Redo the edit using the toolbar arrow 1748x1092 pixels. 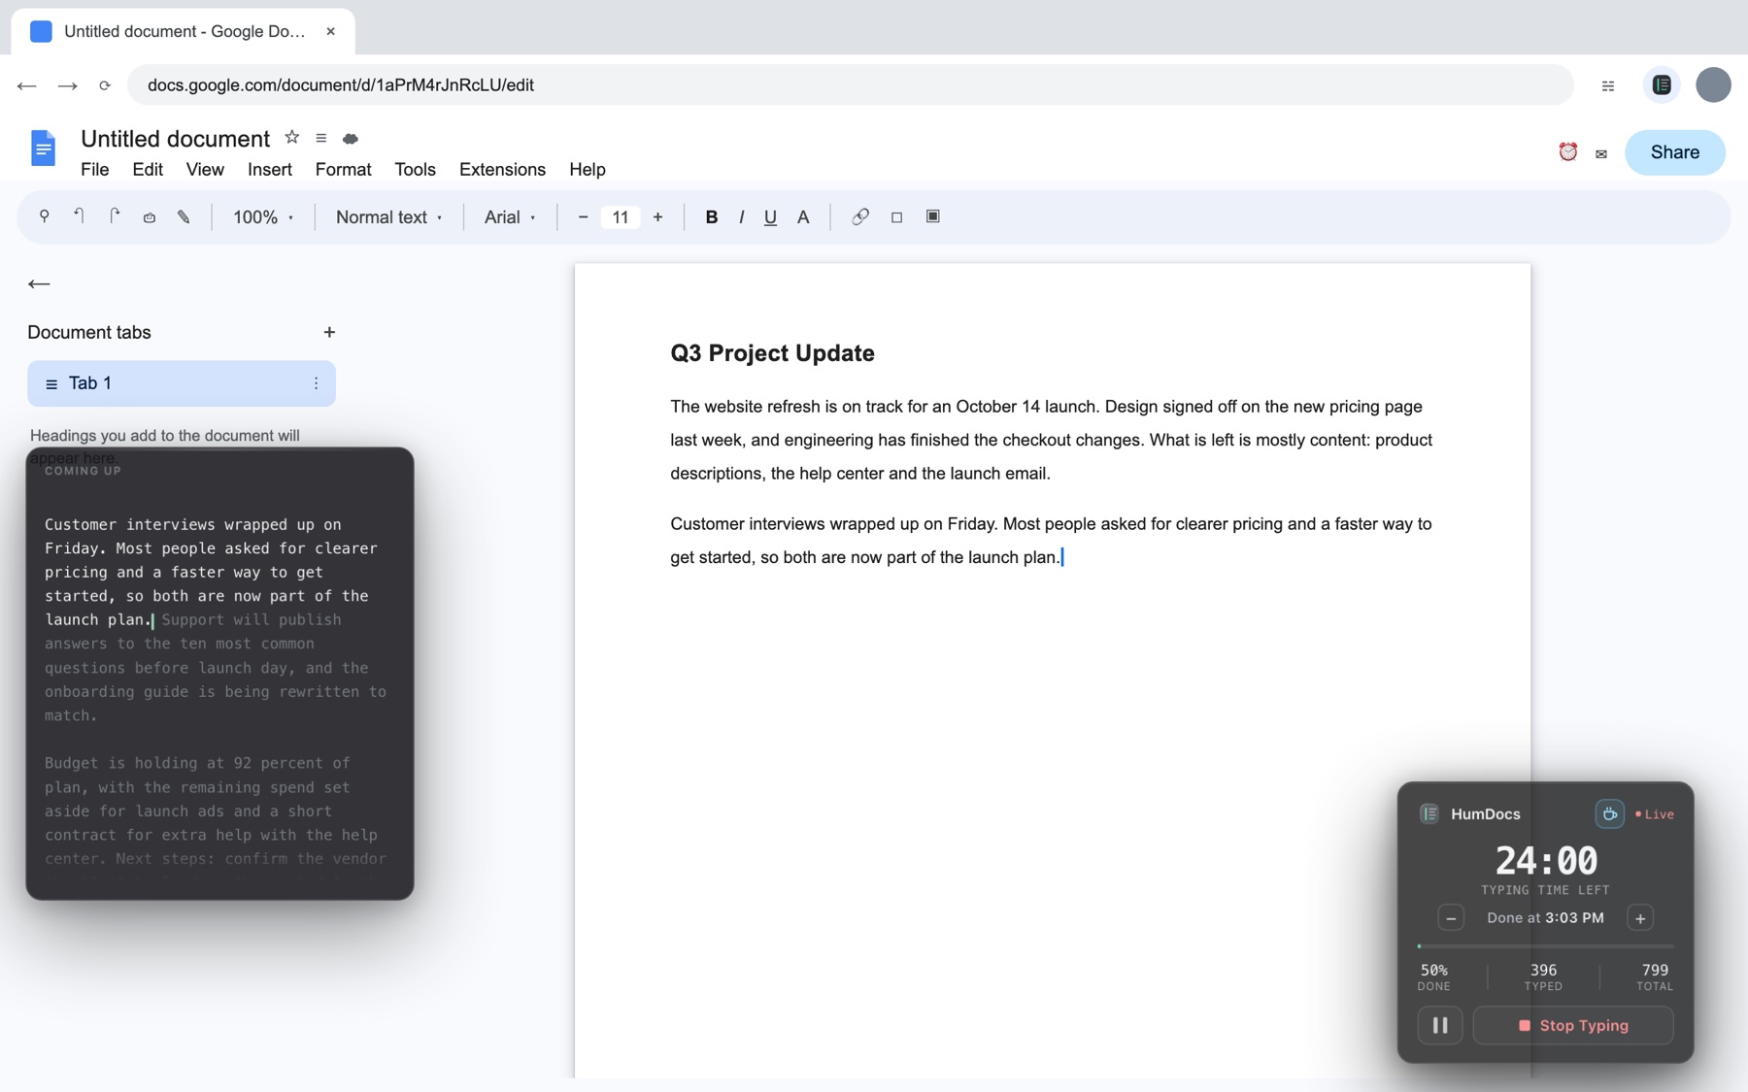point(114,216)
